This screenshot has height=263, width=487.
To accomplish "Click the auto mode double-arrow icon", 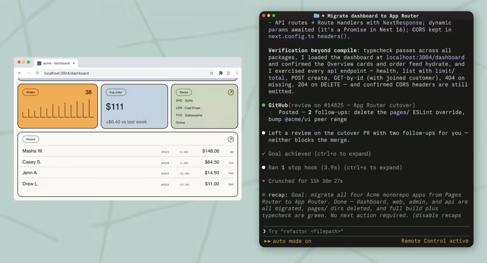I will pos(267,241).
